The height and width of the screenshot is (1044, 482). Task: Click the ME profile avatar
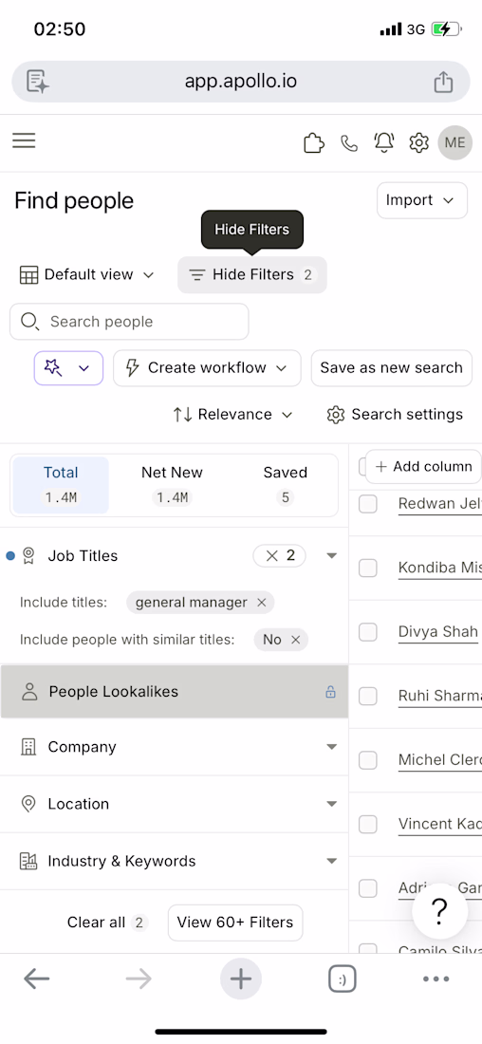point(455,142)
